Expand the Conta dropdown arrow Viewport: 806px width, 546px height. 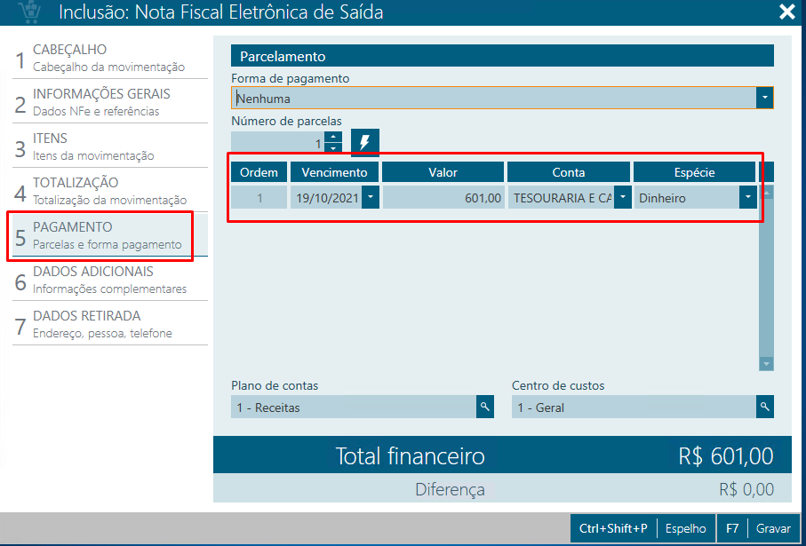(x=622, y=197)
